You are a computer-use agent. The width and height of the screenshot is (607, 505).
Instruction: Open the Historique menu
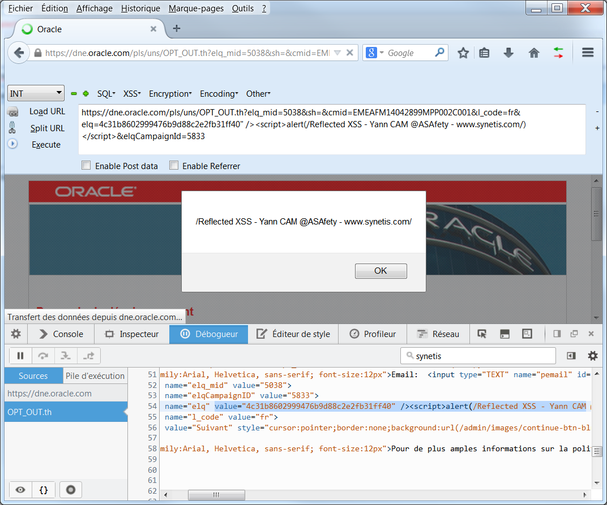tap(140, 8)
